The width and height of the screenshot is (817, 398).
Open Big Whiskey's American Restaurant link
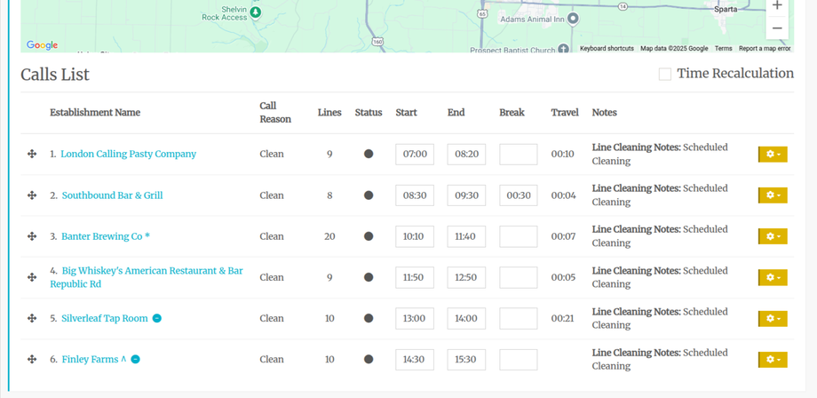coord(147,277)
